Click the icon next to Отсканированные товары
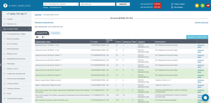 (x=4, y=34)
